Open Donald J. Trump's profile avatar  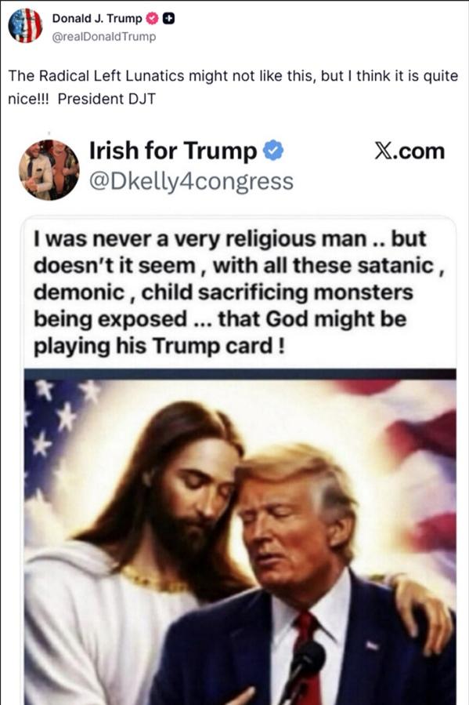coord(25,25)
